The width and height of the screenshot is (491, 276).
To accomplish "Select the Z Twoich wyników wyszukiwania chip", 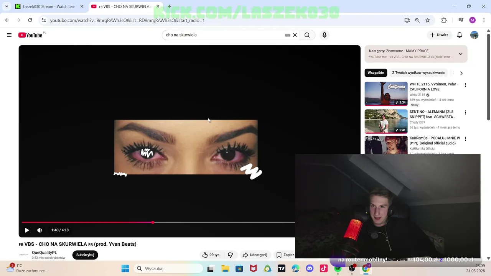I will tap(418, 73).
